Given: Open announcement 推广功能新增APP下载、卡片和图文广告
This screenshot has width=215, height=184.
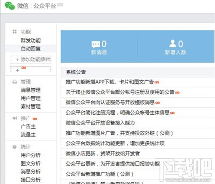Looking at the screenshot, I should 110,82.
